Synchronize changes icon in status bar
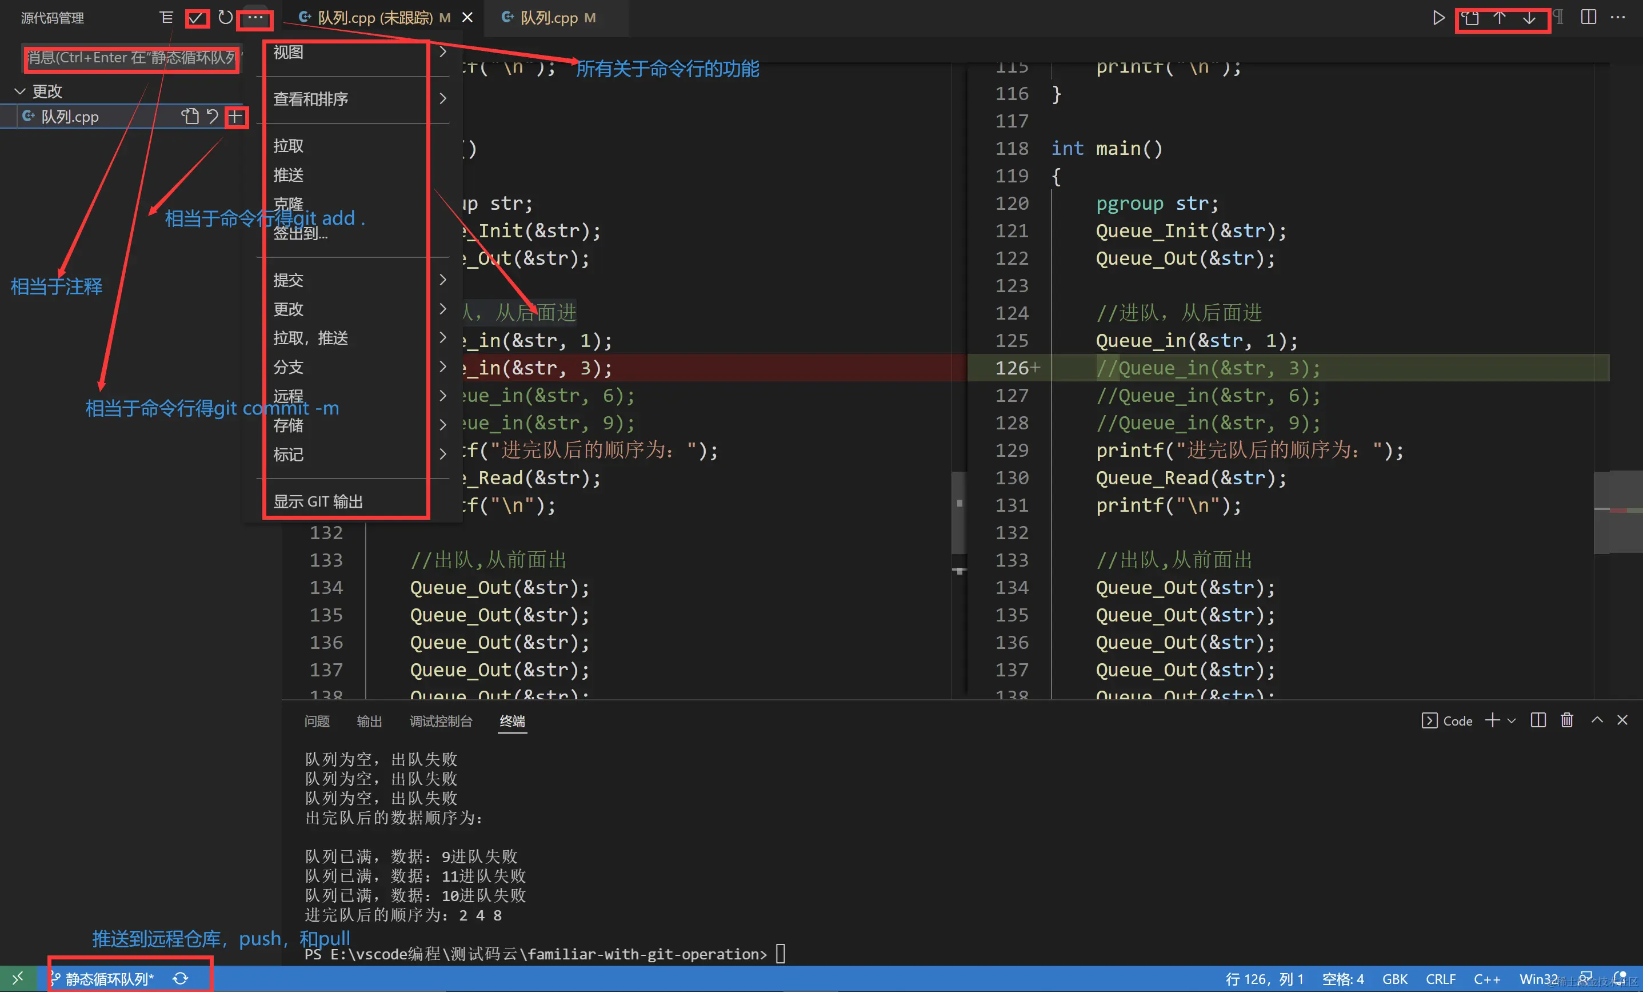This screenshot has width=1643, height=992. click(x=180, y=979)
